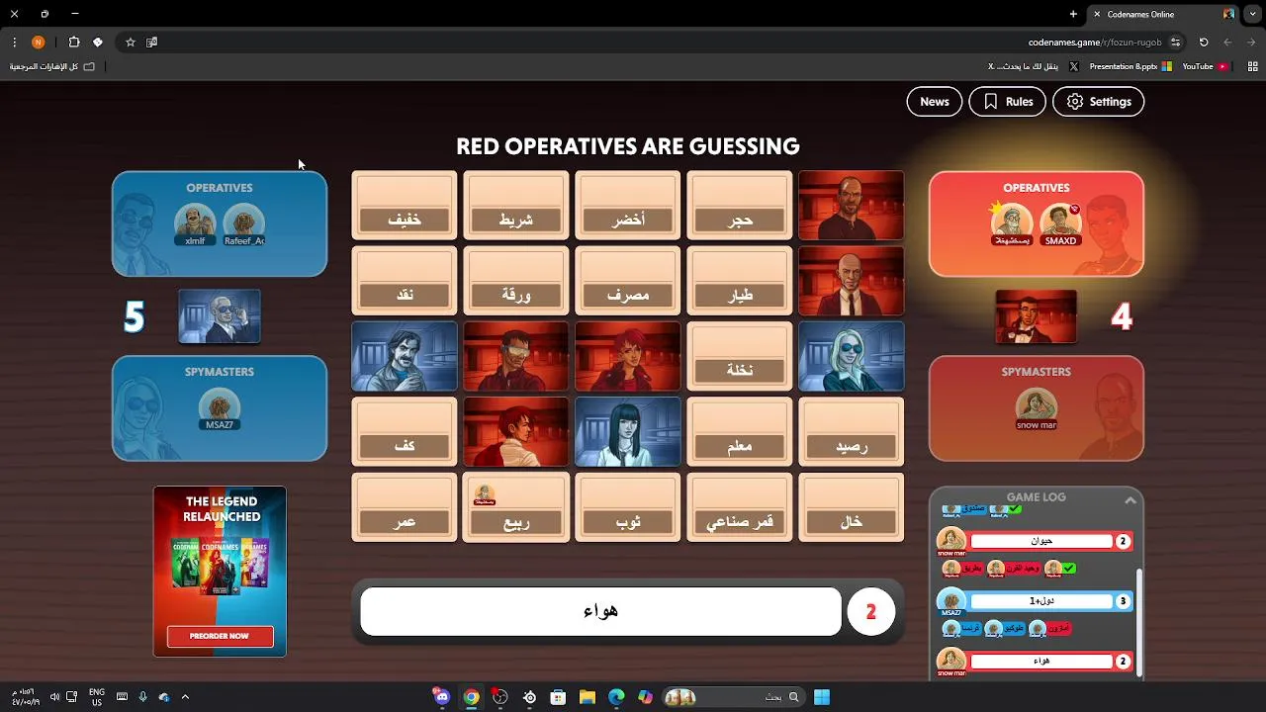Click red spymaster snow man avatar

coord(1037,407)
